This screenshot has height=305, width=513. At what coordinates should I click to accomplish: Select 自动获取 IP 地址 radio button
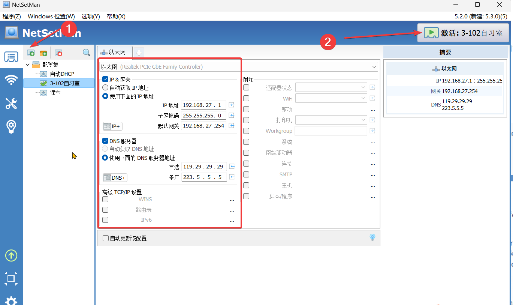pos(105,88)
